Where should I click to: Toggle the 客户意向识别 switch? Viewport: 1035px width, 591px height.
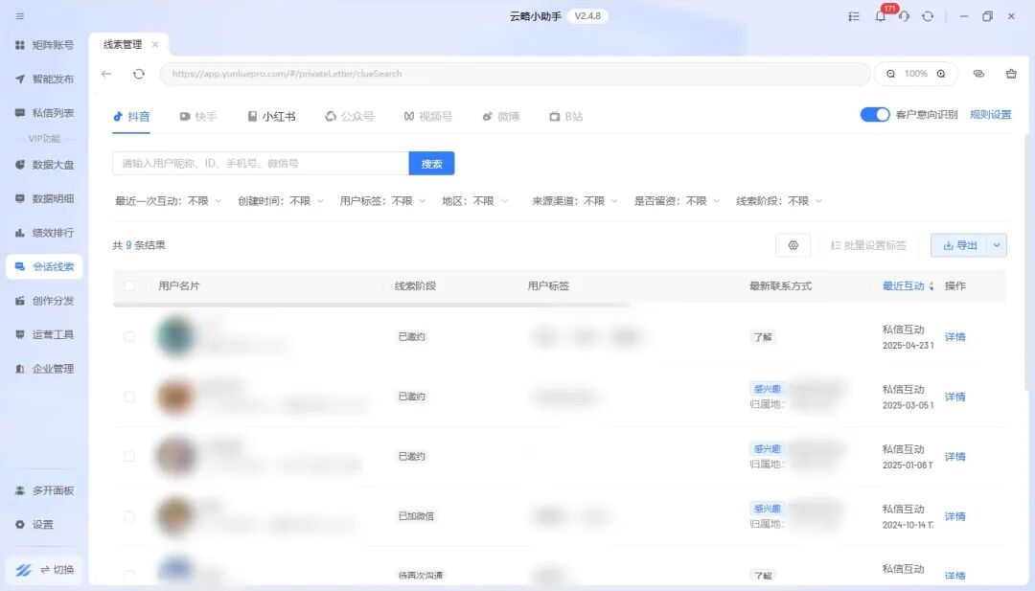[x=875, y=115]
